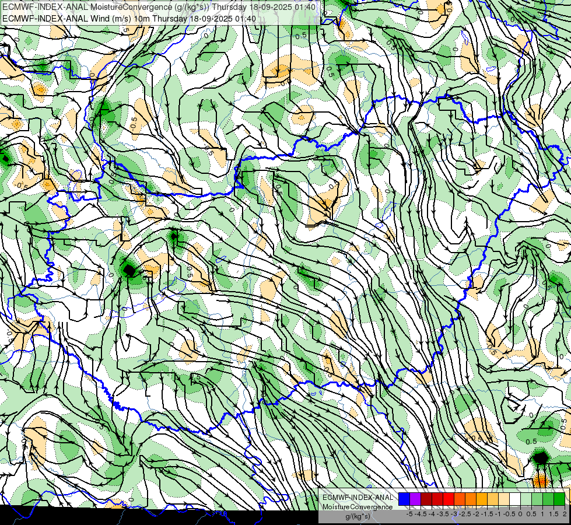
Task: Click the MoistureConvergence title line at top
Action: (159, 7)
